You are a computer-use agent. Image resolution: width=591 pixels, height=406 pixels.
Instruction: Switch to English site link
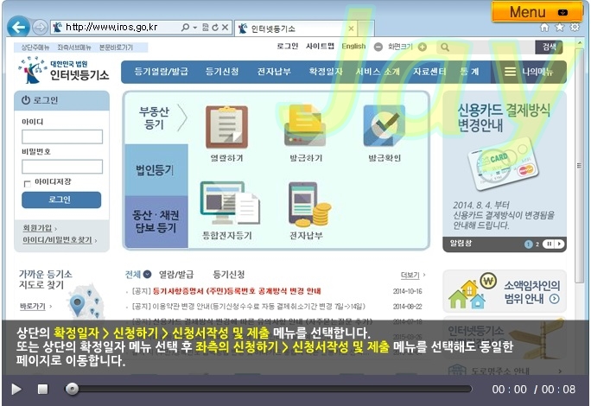353,47
